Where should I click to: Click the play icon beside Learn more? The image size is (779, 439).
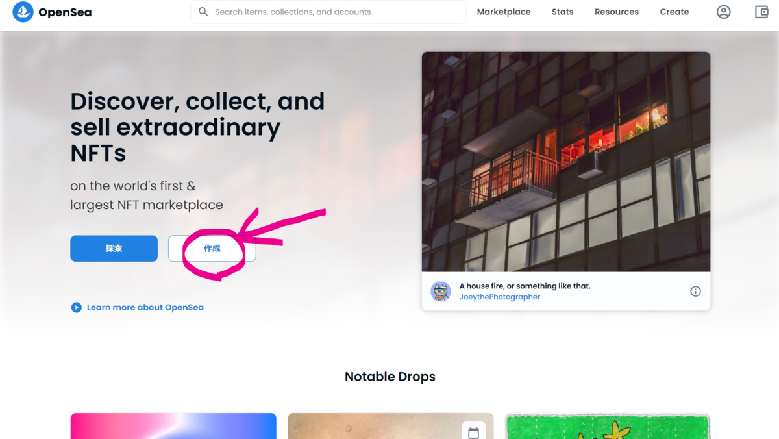coord(77,307)
